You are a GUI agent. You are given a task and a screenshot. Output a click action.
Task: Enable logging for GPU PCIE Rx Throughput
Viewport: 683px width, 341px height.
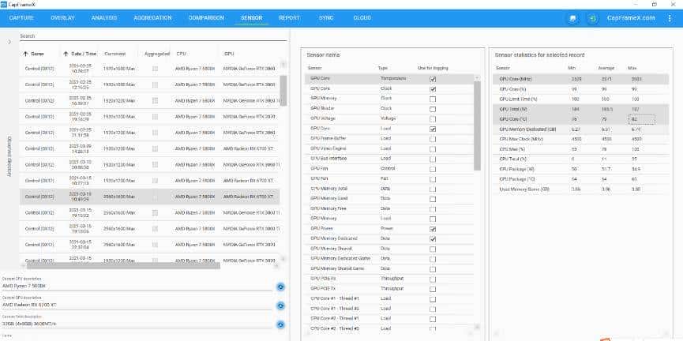433,279
